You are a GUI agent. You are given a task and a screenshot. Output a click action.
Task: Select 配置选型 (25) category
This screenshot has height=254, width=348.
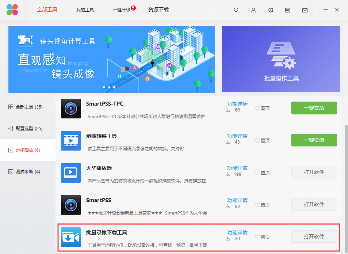coord(28,129)
